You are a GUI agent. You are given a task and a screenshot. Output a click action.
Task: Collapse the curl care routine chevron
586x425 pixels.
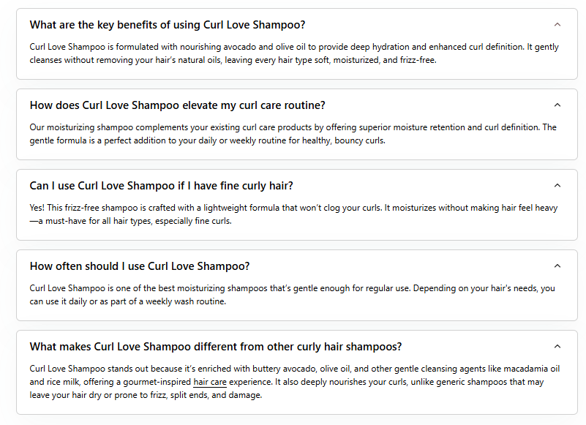pyautogui.click(x=557, y=105)
